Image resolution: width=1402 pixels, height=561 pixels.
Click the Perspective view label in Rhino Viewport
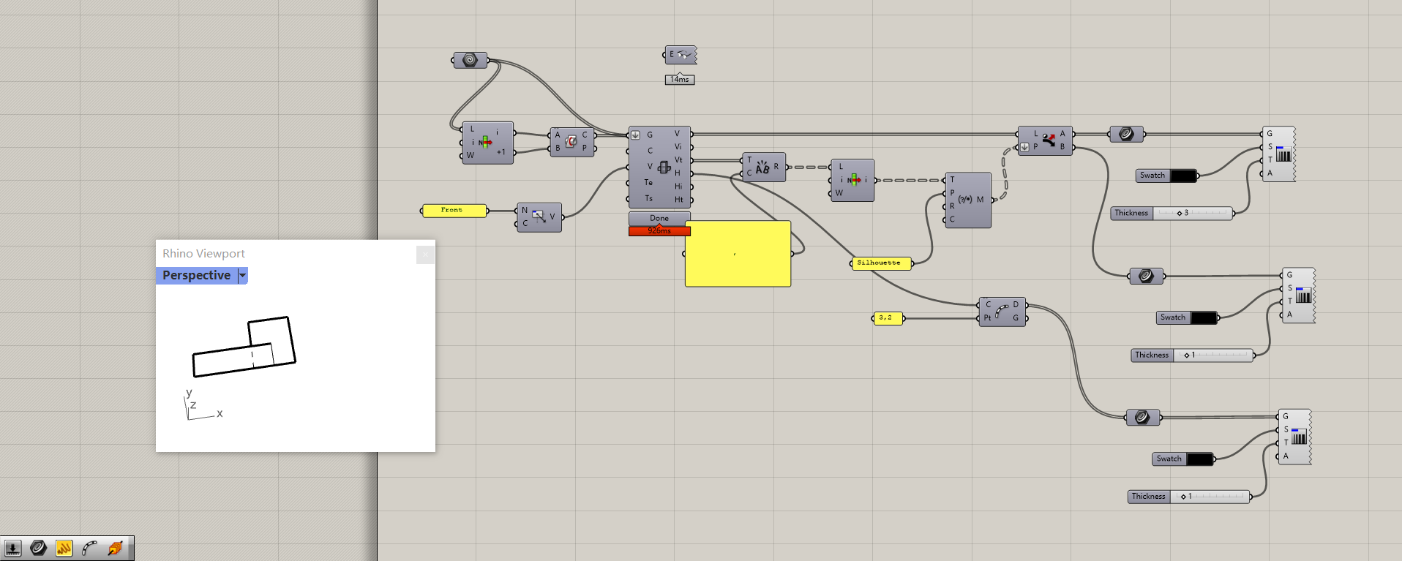click(x=197, y=276)
